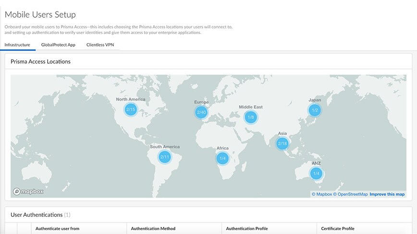Open the GlobalProtect App tab
Viewport: 417px width, 234px height.
pyautogui.click(x=58, y=45)
